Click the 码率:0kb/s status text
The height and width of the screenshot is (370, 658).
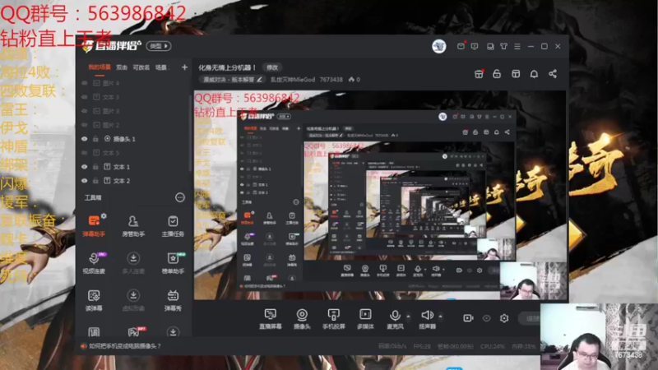(392, 346)
